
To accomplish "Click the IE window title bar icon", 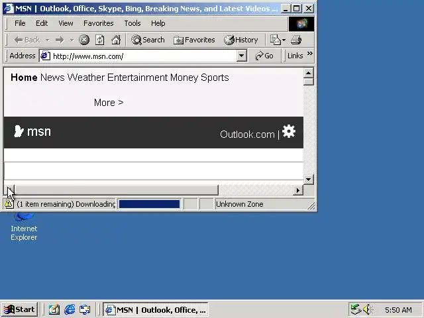I will [9, 9].
